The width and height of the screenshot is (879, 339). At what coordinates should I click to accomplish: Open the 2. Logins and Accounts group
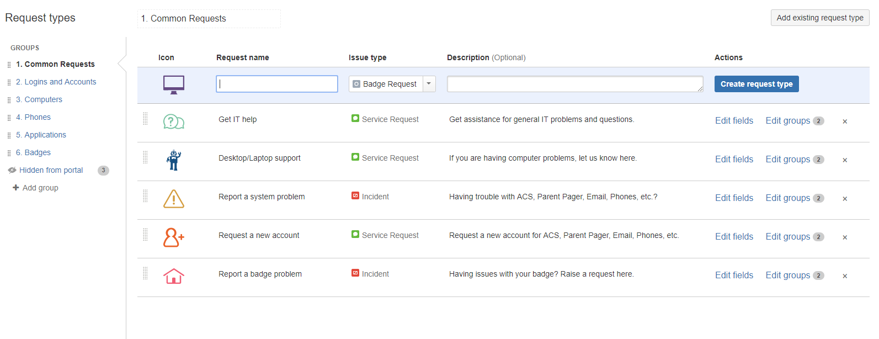[56, 82]
